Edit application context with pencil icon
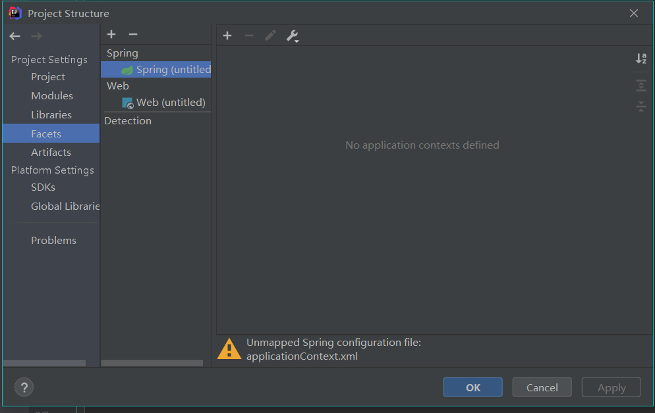 [270, 36]
